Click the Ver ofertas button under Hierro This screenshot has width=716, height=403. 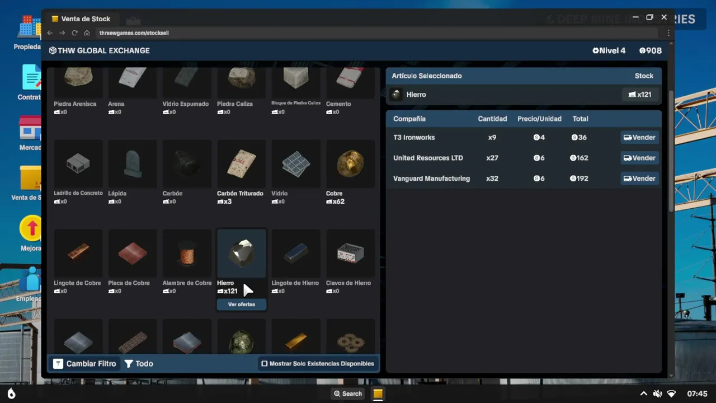(x=241, y=304)
